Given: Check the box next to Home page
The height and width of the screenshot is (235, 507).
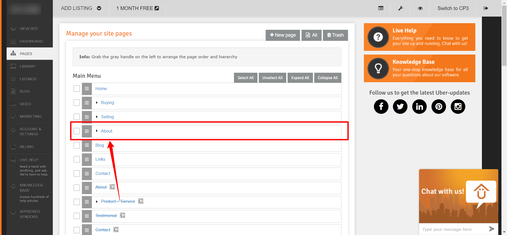Looking at the screenshot, I should (x=77, y=89).
